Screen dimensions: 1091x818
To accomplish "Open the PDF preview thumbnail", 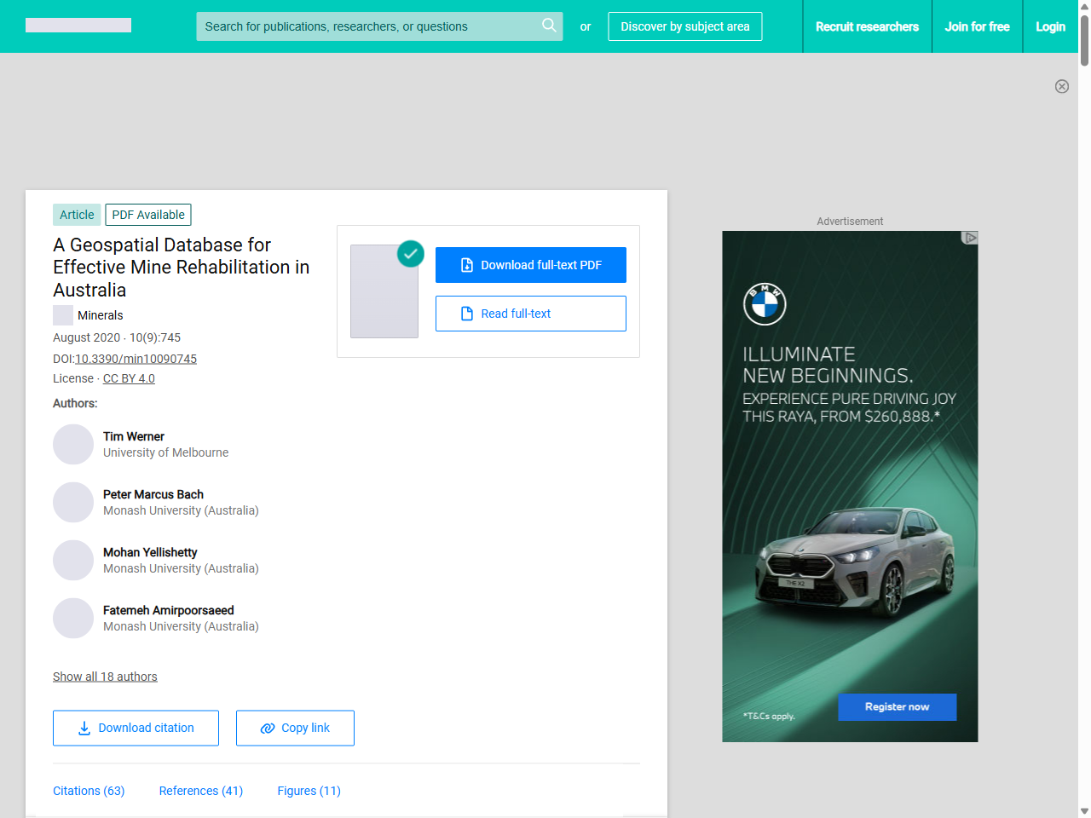I will tap(384, 291).
